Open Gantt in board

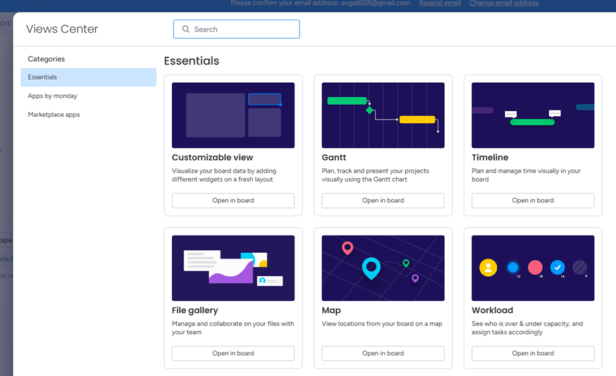(383, 200)
